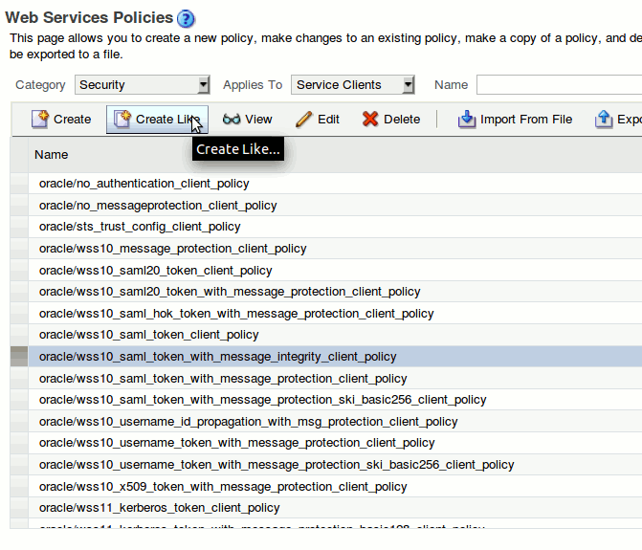Open the Category dropdown showing Security

click(x=143, y=85)
